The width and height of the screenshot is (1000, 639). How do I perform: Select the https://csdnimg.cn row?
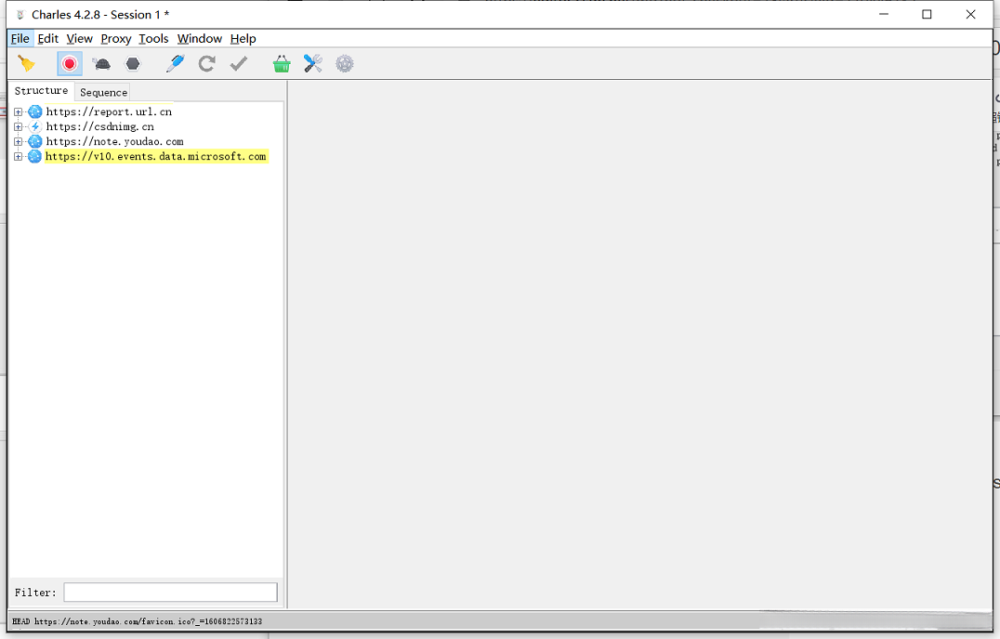[x=100, y=127]
